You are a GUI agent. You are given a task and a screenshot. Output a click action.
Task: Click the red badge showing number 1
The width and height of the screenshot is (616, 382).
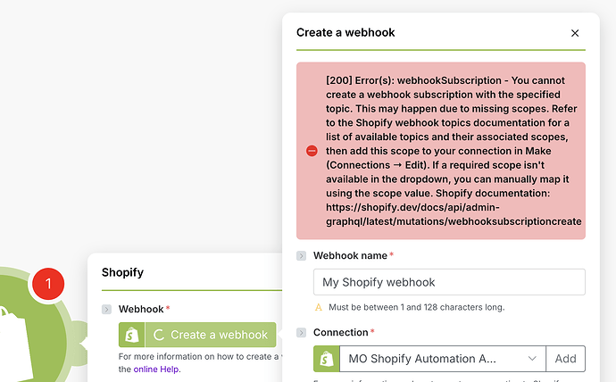48,283
